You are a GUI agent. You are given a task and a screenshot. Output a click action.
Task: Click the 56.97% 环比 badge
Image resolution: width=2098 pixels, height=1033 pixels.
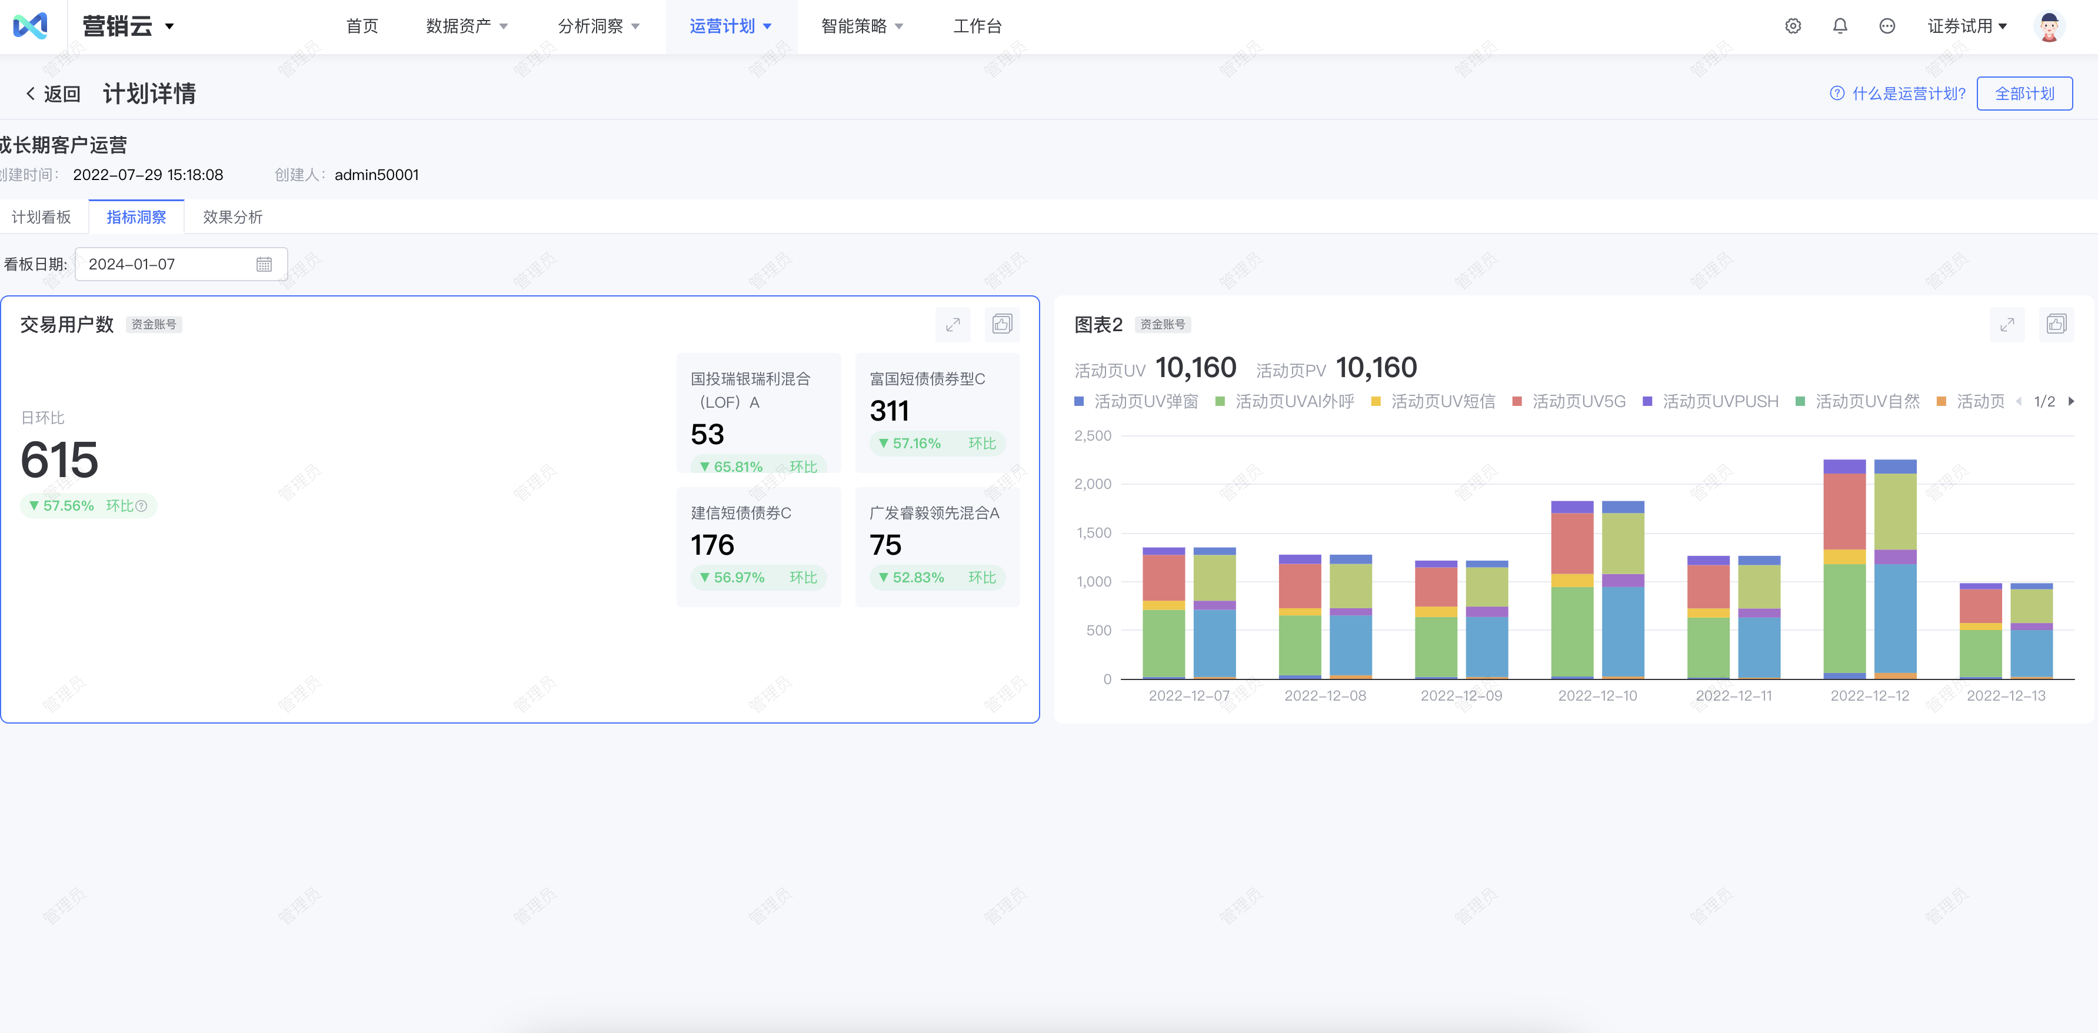[x=758, y=578]
